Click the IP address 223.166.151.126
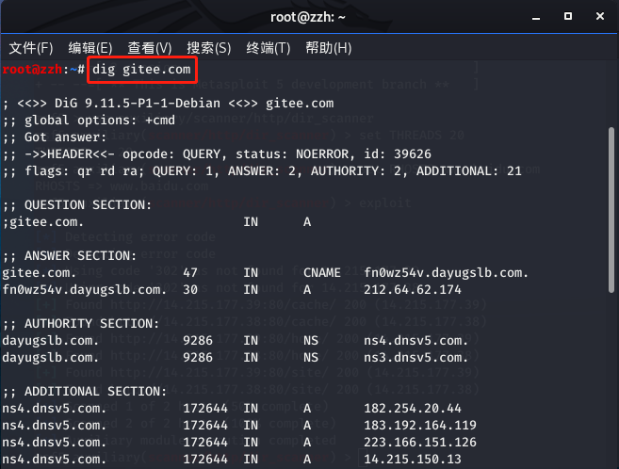Viewport: 619px width, 469px height. click(420, 443)
